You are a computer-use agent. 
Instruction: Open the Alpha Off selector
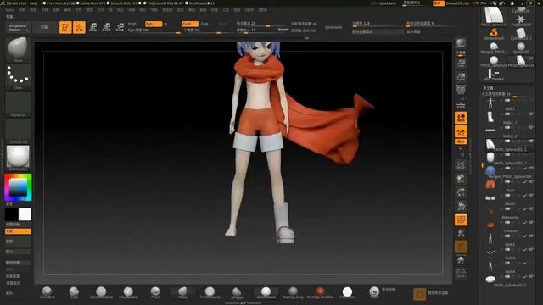click(18, 104)
